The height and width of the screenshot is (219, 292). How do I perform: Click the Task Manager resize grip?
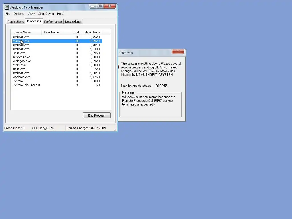(115, 130)
